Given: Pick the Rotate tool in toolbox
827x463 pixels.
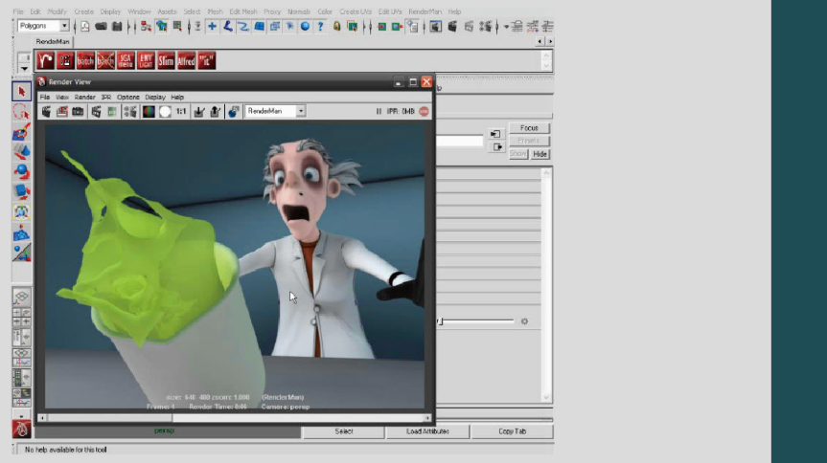Looking at the screenshot, I should (x=22, y=172).
